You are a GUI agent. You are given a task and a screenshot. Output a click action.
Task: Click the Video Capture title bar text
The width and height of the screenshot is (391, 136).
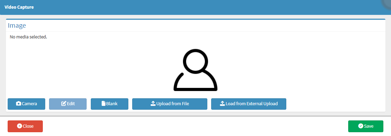(19, 7)
